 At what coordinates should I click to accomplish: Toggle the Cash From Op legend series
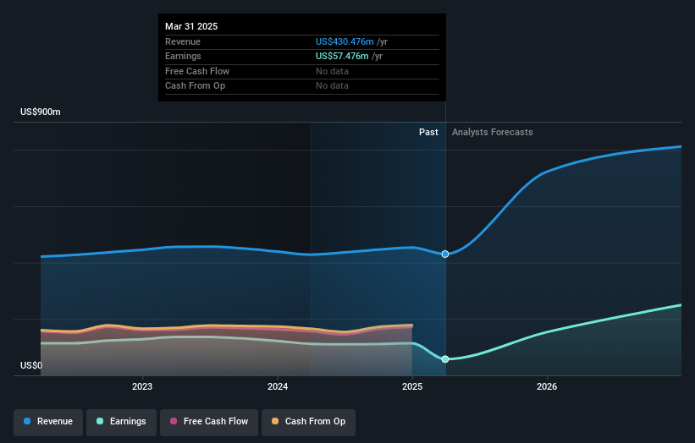point(308,422)
